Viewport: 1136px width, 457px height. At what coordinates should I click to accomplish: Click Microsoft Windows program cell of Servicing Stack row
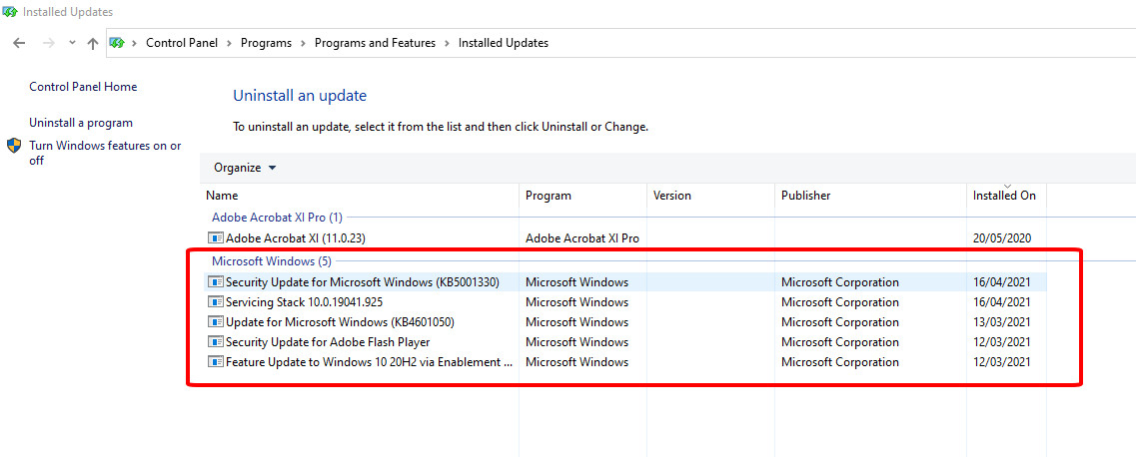click(576, 302)
